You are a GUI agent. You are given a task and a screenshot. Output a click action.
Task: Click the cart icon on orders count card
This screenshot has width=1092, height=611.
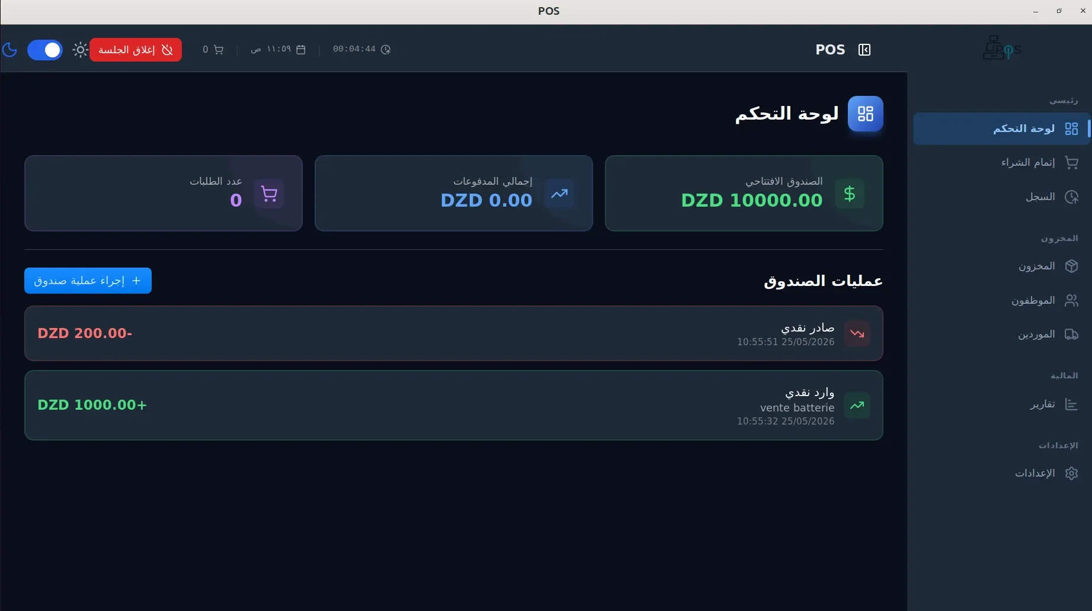click(x=269, y=194)
